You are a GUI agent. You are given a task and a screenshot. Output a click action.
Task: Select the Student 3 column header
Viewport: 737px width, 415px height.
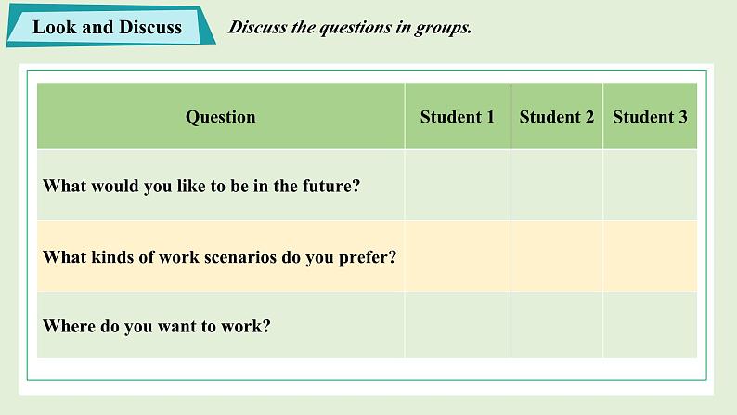650,116
